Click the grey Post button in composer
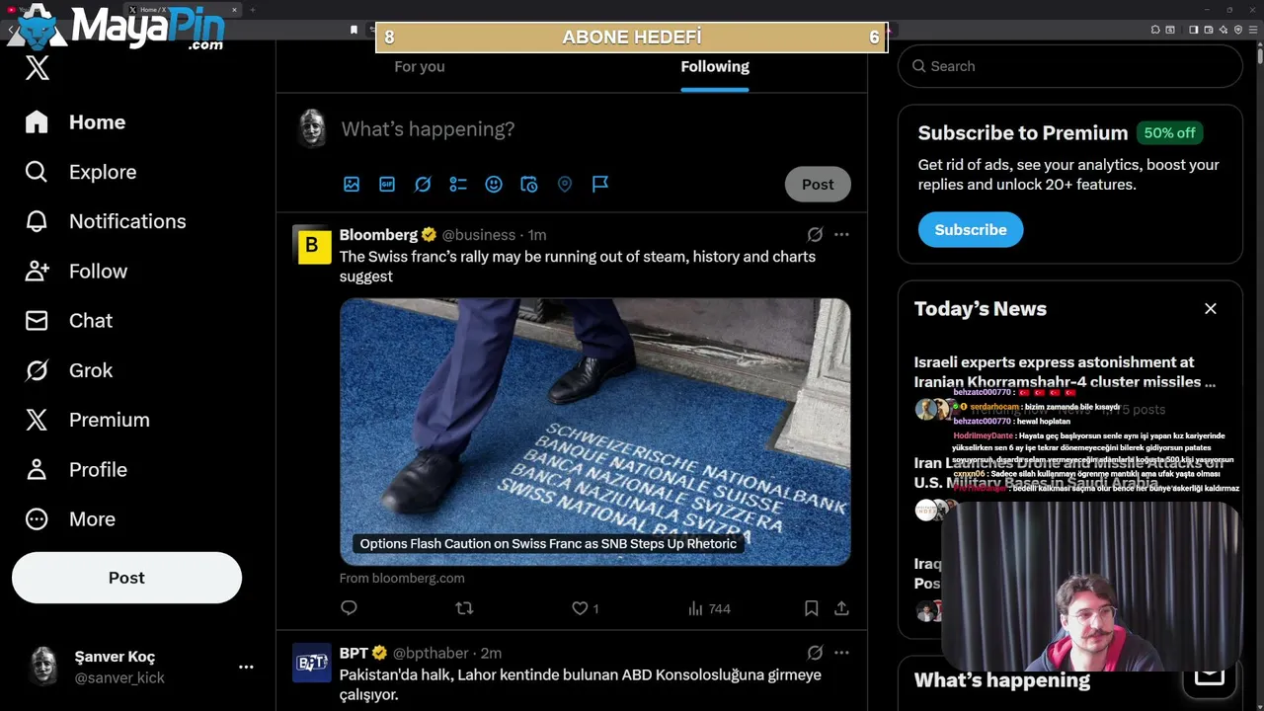1264x711 pixels. [x=818, y=184]
